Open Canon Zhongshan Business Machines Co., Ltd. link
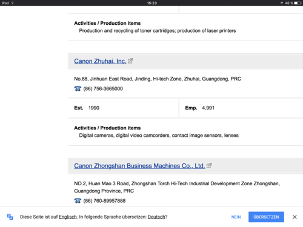This screenshot has height=227, width=303. (139, 166)
